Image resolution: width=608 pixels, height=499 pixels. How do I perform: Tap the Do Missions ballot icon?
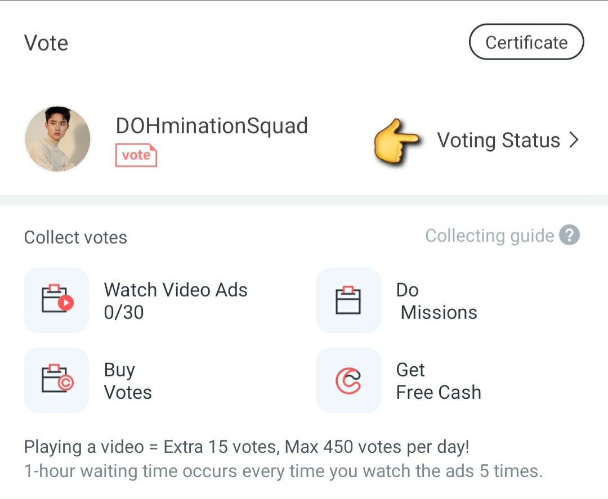[x=348, y=300]
